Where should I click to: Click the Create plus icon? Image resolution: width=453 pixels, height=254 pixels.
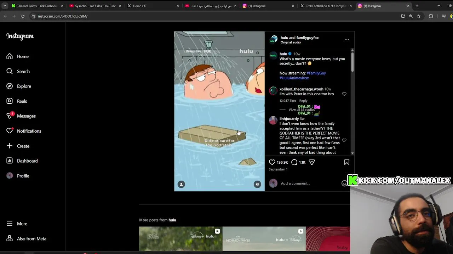[x=10, y=146]
